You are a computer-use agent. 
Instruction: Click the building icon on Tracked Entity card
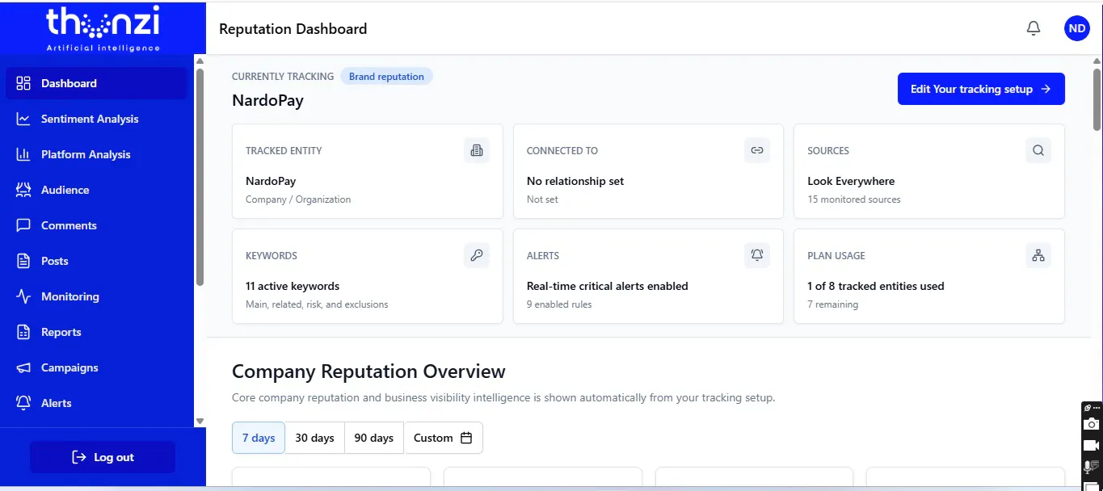[477, 150]
